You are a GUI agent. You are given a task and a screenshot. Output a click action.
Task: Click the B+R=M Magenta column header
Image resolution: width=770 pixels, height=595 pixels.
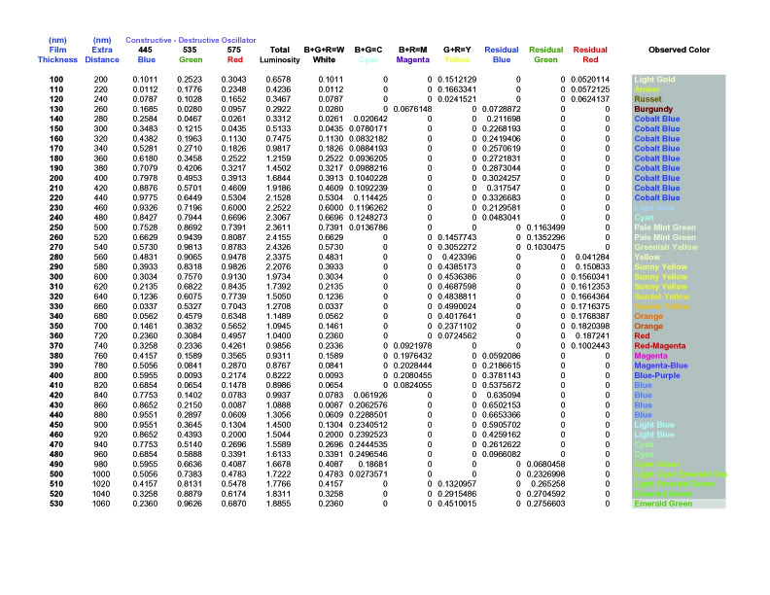tap(414, 52)
